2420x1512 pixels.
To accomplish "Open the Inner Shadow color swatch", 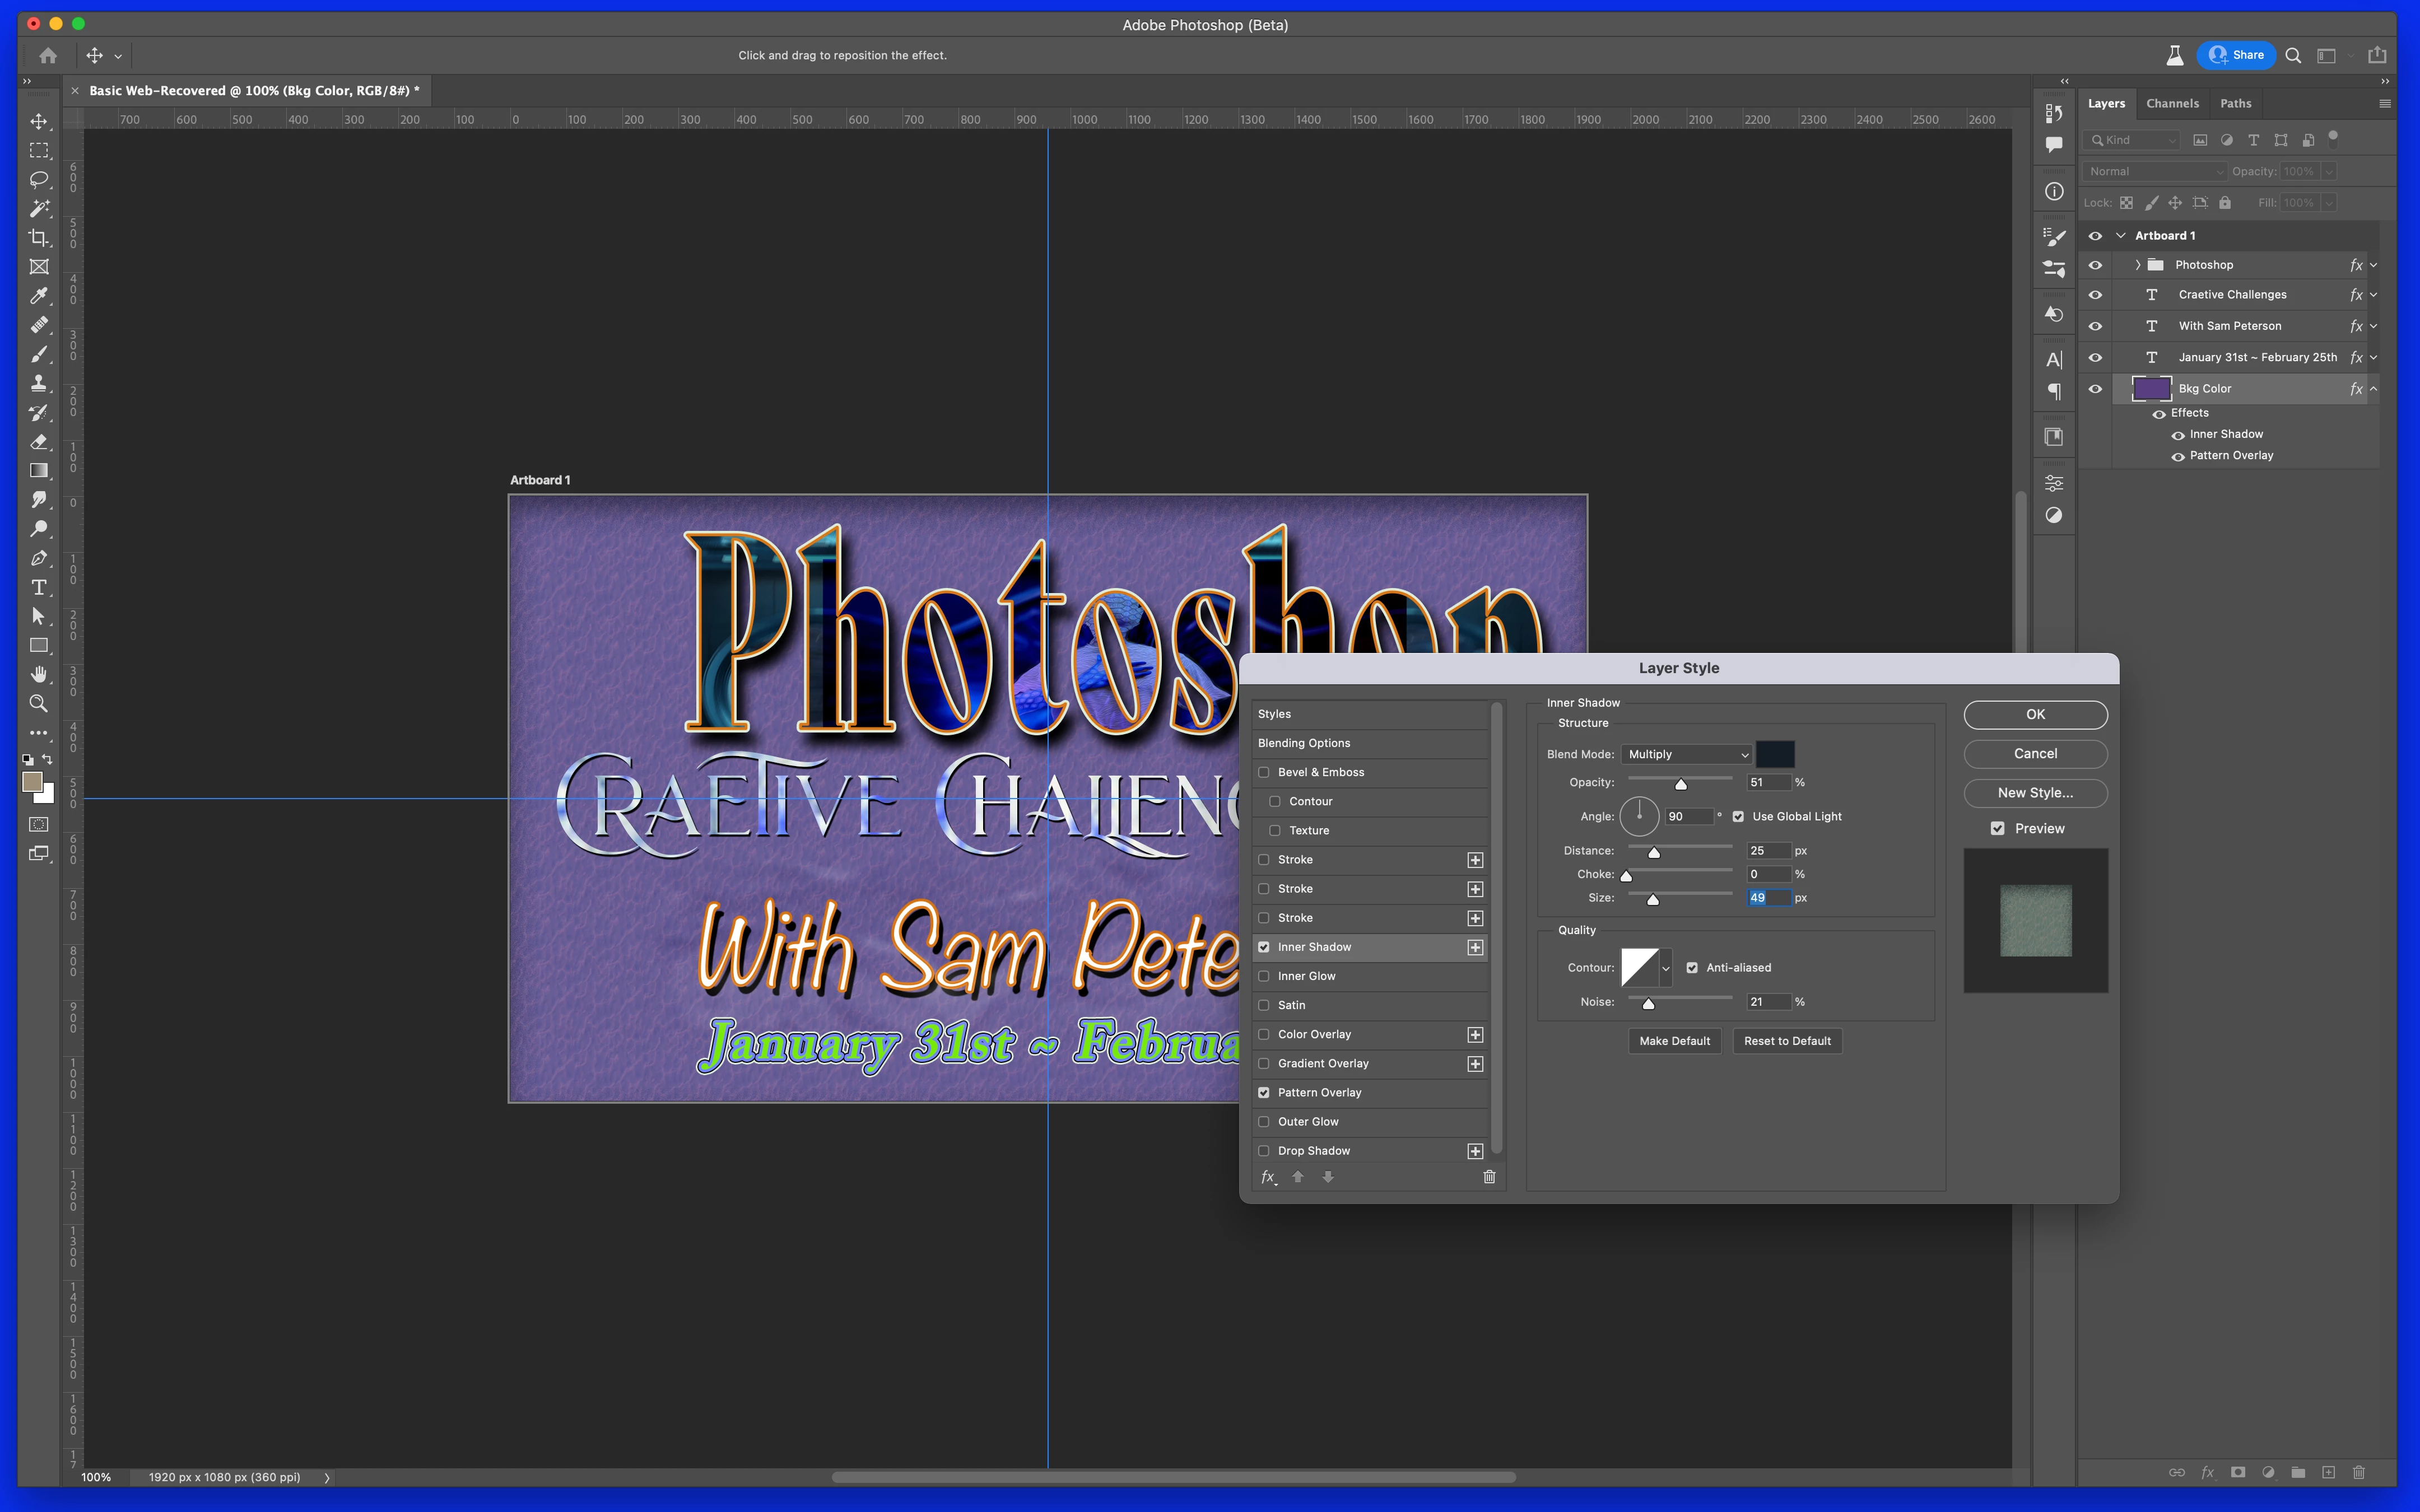I will pos(1775,755).
